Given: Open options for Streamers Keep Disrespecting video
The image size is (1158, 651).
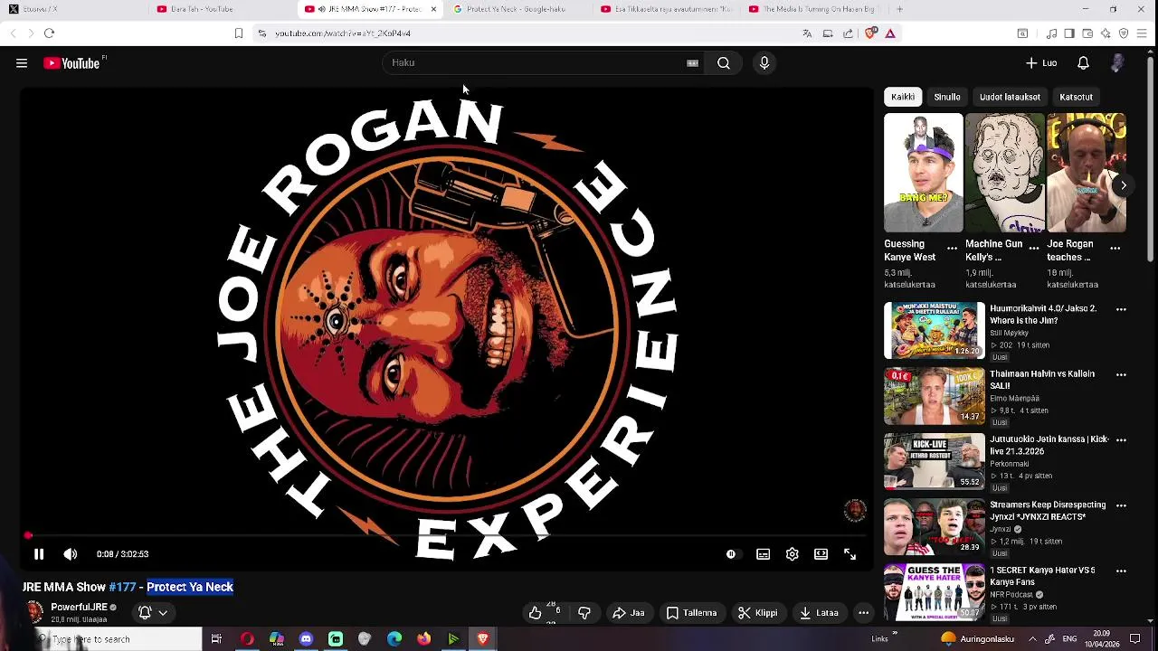Looking at the screenshot, I should tap(1121, 505).
